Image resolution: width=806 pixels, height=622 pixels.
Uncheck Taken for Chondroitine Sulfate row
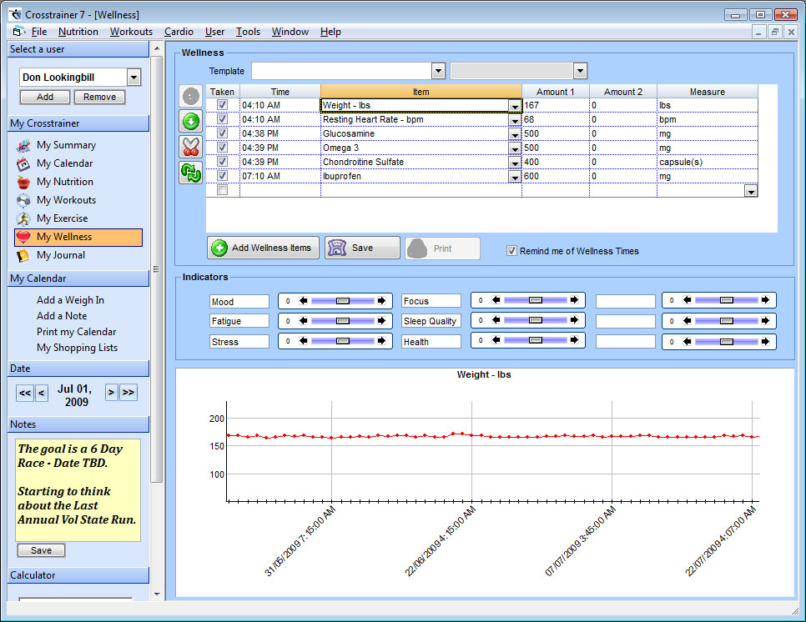tap(223, 162)
